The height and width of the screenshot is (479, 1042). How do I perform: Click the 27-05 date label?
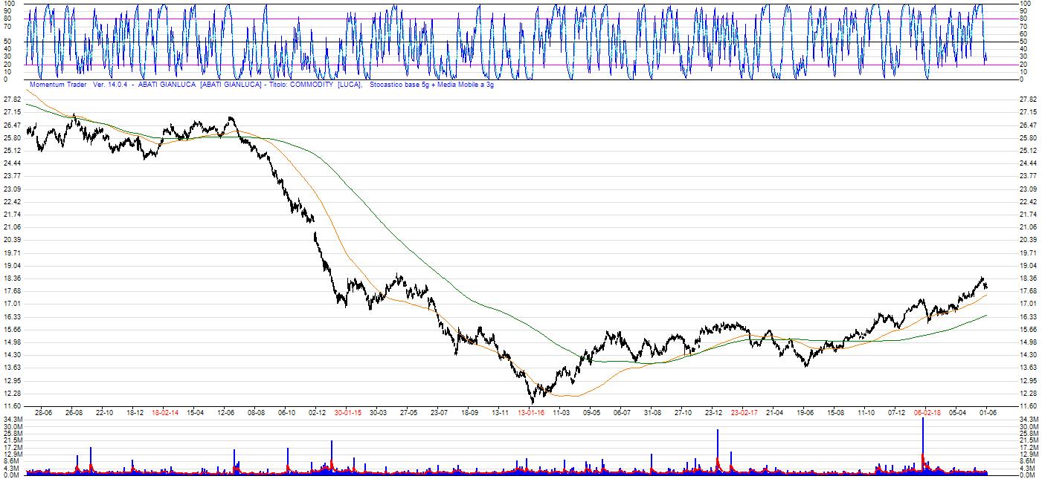409,411
